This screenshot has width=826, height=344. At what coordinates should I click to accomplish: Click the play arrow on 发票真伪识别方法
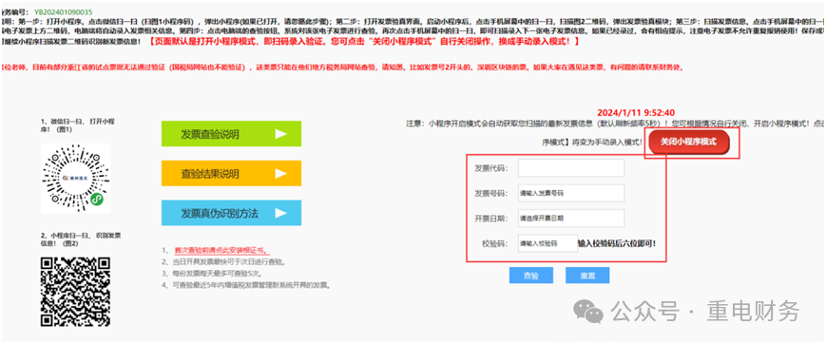(280, 213)
